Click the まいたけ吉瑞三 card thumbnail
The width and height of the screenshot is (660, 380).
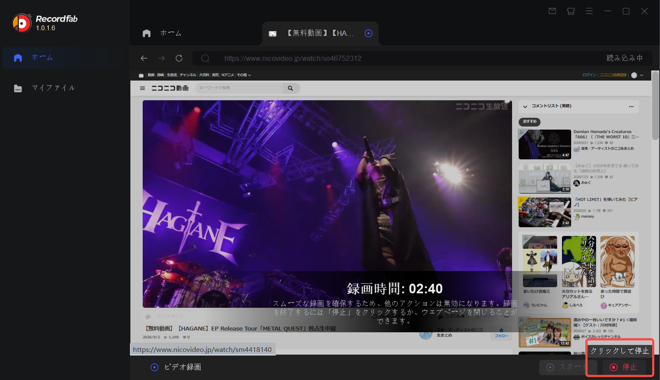[540, 261]
